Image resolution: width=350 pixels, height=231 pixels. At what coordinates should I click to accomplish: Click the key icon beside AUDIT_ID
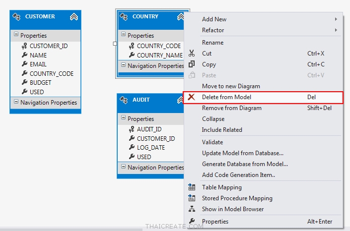132,129
